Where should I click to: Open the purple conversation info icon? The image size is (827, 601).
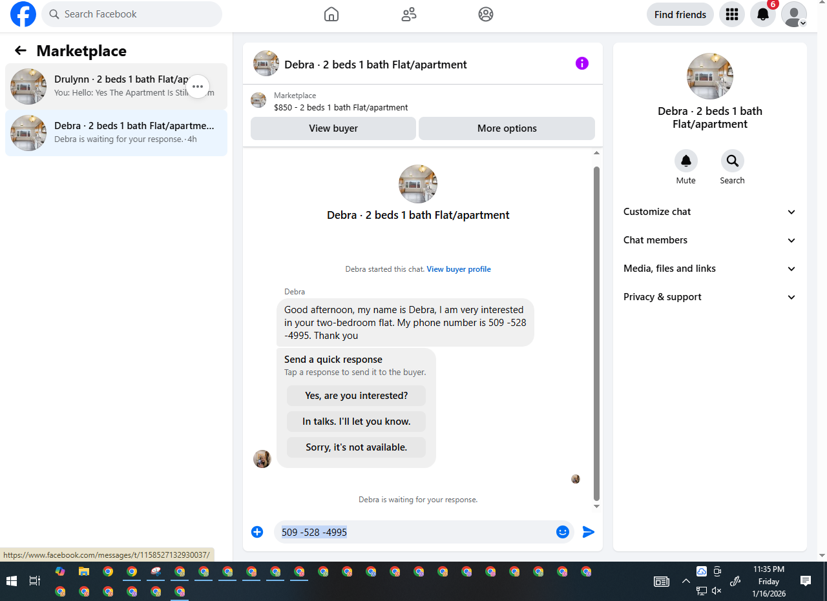[582, 63]
